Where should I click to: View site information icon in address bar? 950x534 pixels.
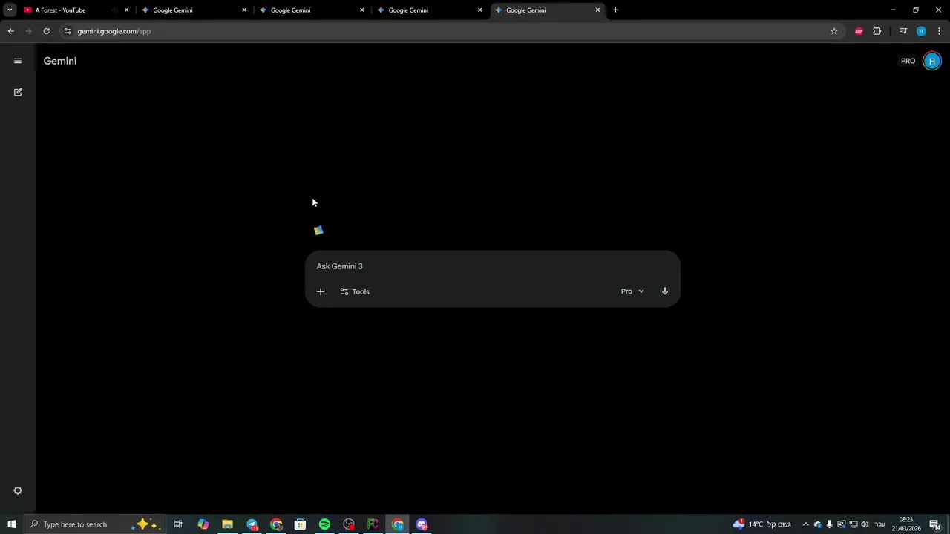tap(68, 31)
